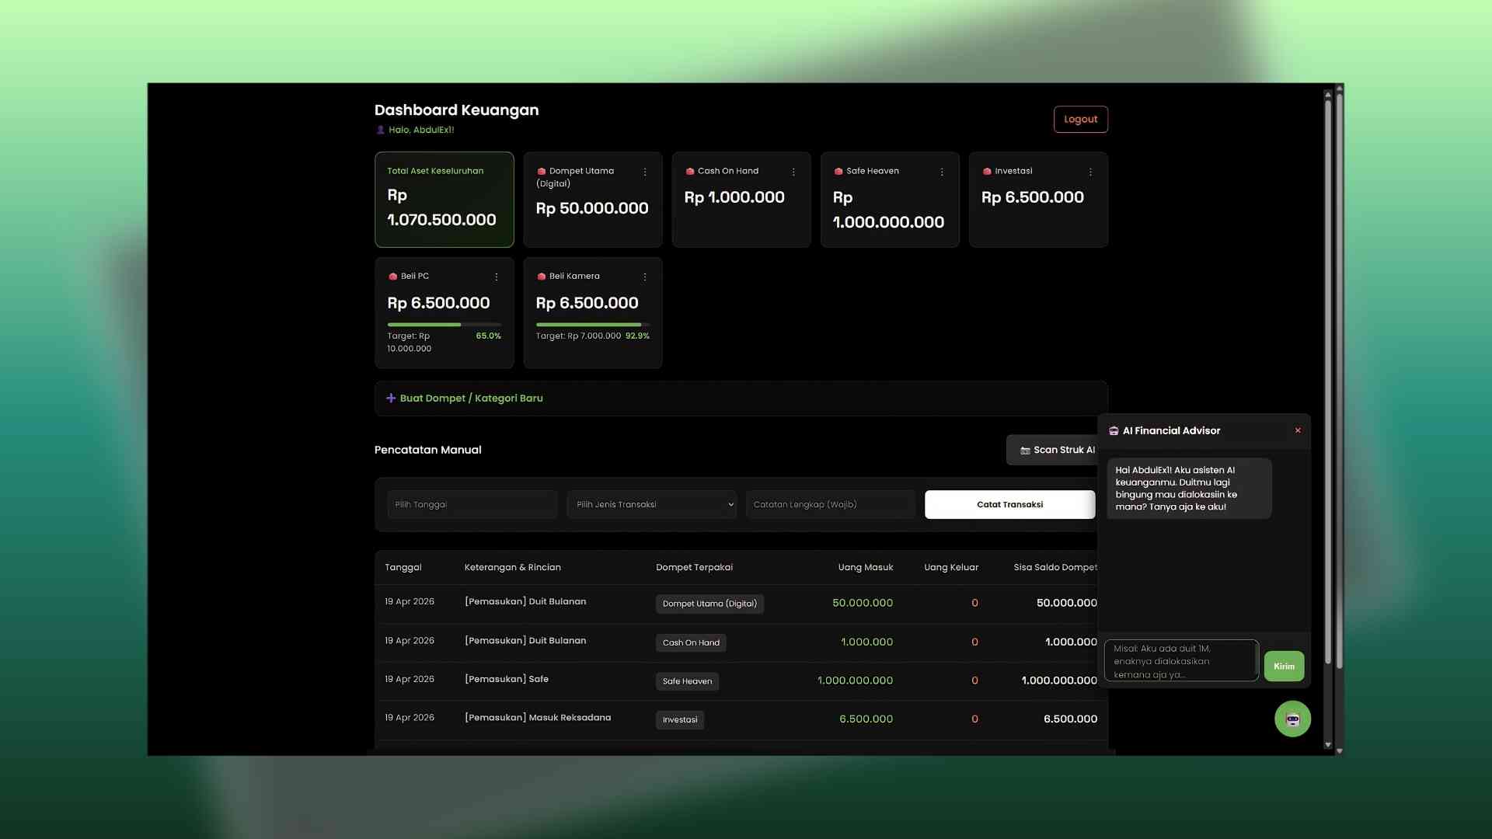Open the options menu on Investasi card
This screenshot has width=1492, height=839.
[x=1090, y=172]
